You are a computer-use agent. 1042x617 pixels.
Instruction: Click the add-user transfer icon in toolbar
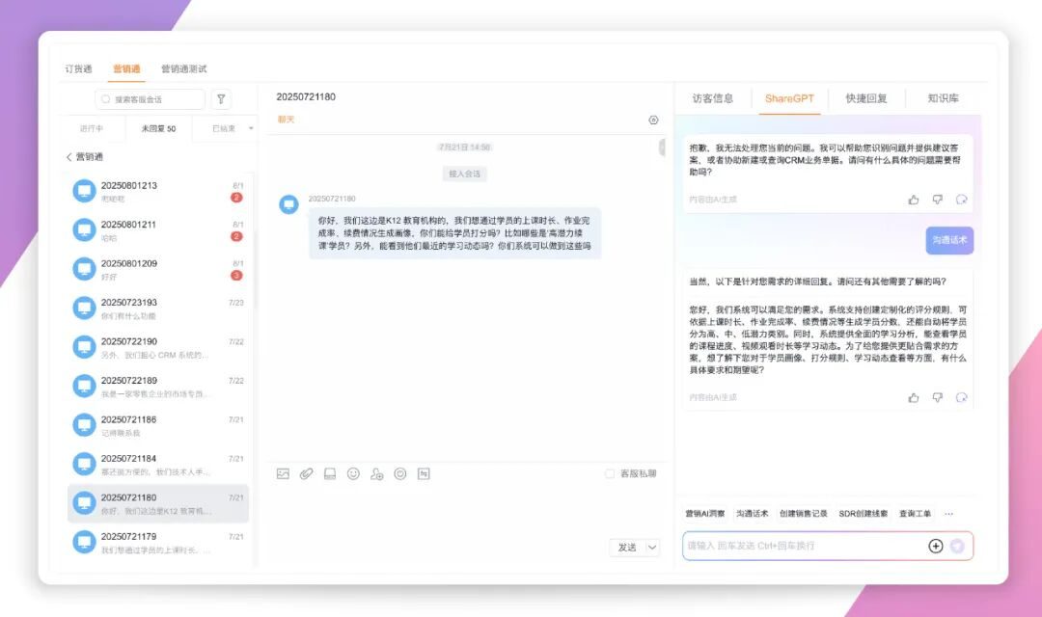tap(376, 473)
